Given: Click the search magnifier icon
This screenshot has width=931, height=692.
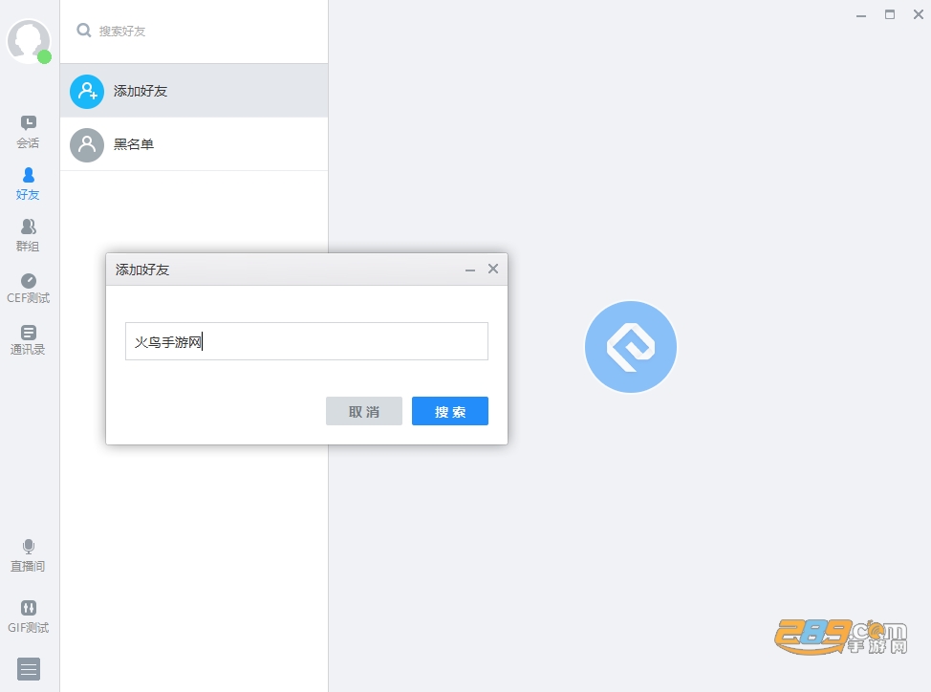Looking at the screenshot, I should click(x=84, y=31).
